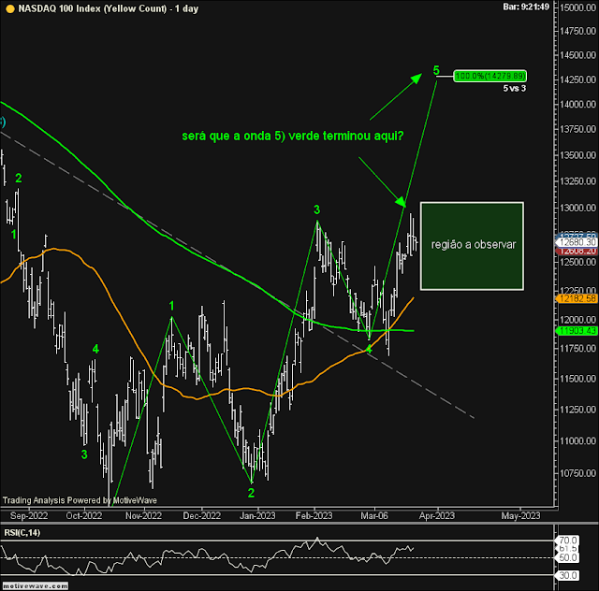The height and width of the screenshot is (591, 599).
Task: Click wave 4 label above the October 2022 bounce
Action: (95, 349)
